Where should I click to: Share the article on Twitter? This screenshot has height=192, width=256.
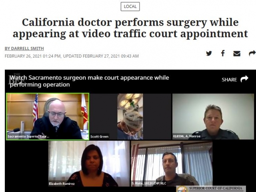point(209,53)
